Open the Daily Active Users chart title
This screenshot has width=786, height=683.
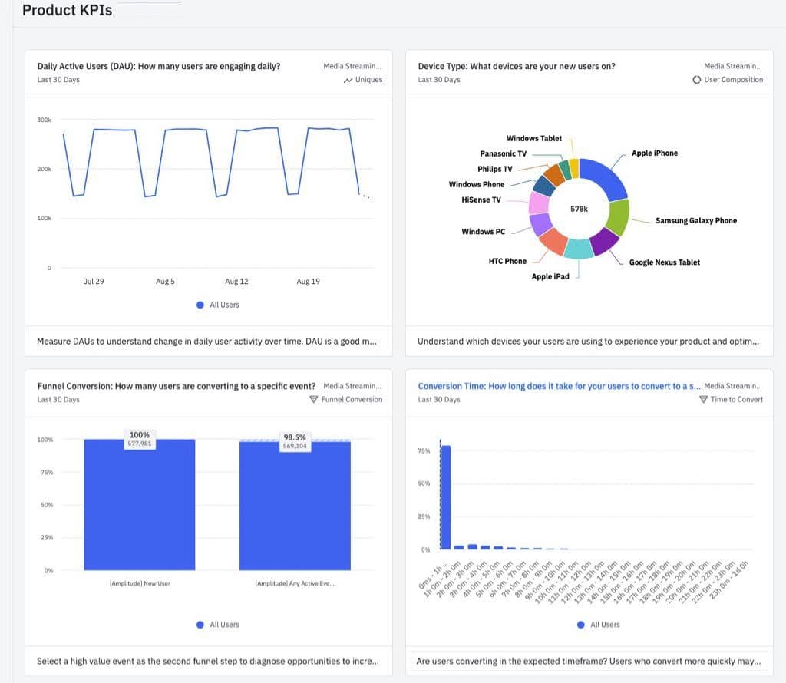click(x=159, y=66)
